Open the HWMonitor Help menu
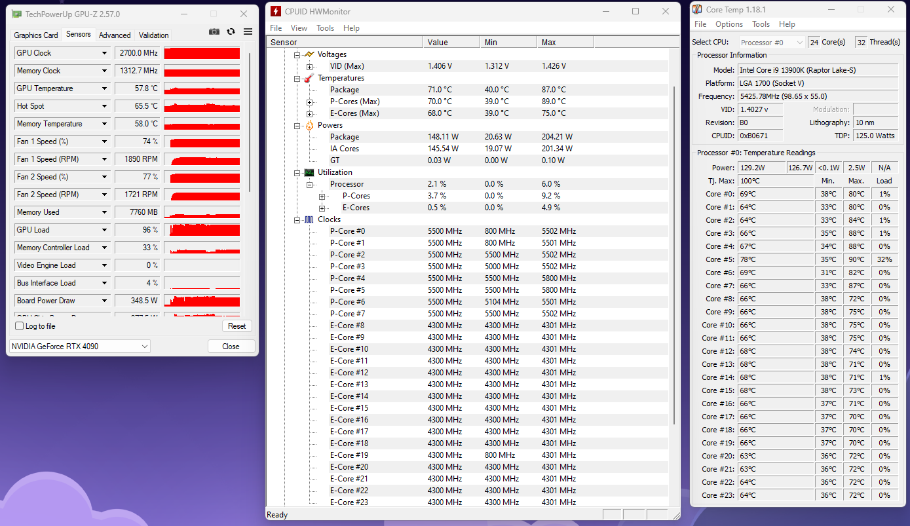This screenshot has height=526, width=910. (x=351, y=28)
